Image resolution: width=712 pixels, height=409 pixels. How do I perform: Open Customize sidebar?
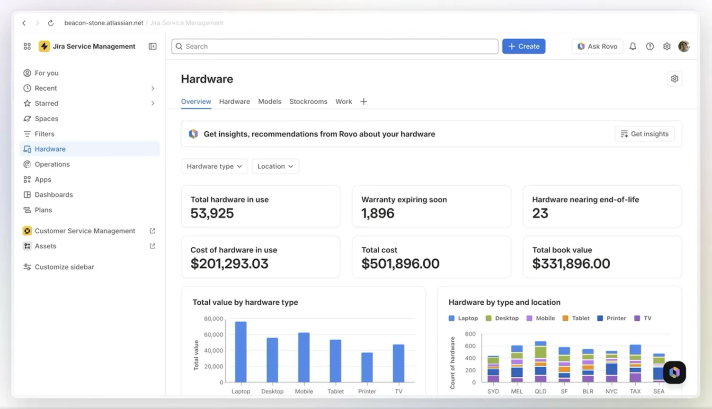(x=90, y=267)
